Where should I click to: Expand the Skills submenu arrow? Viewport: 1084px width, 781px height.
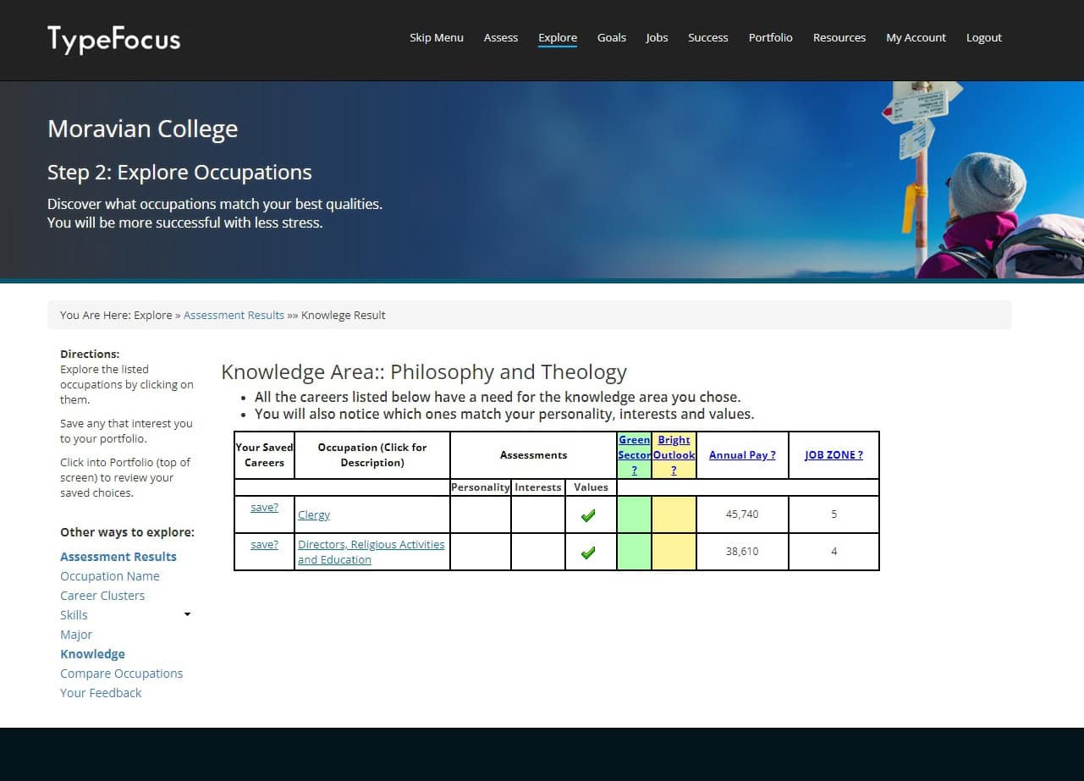(x=187, y=614)
